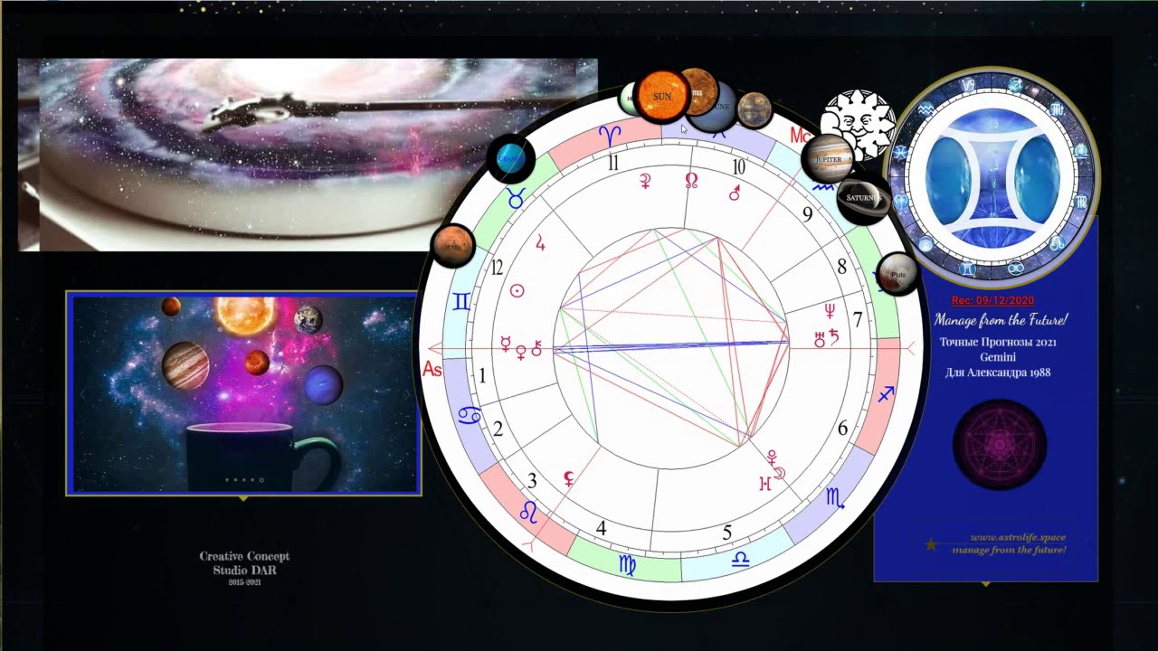1158x651 pixels.
Task: Click the blue Uranus planet ball
Action: [x=511, y=158]
